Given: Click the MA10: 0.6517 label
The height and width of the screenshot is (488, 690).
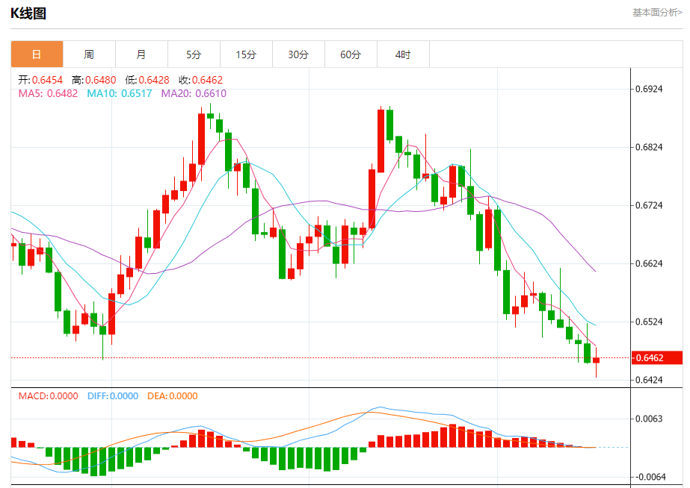Looking at the screenshot, I should [120, 93].
